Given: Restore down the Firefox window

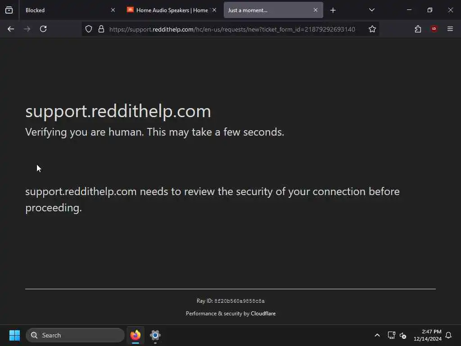Looking at the screenshot, I should coord(430,10).
